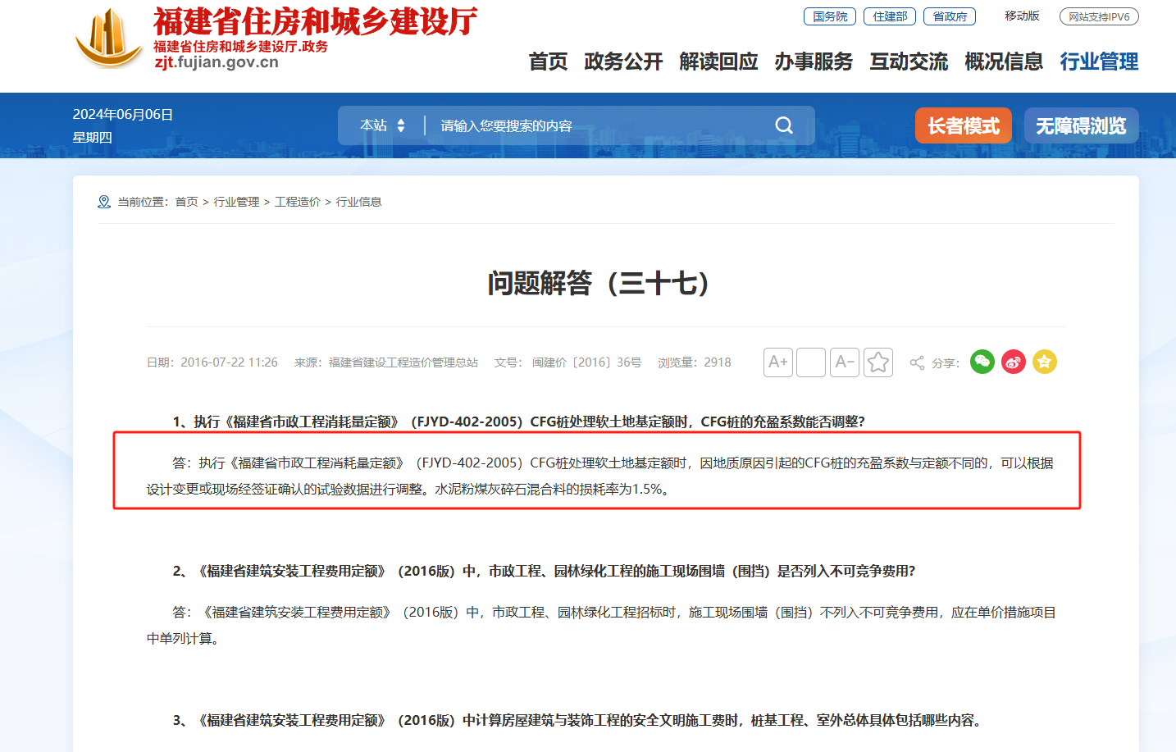Share via QQ Zone icon
The width and height of the screenshot is (1176, 752).
1044,362
